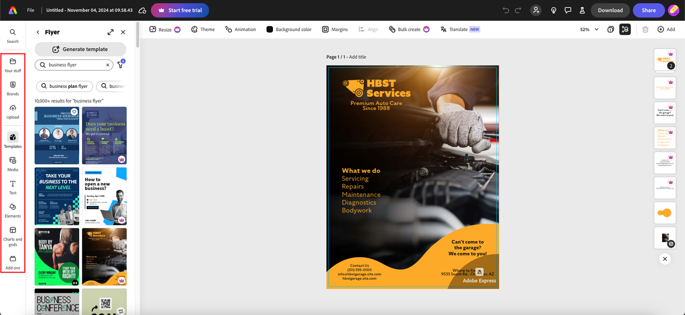Select the business plan flyer suggestion chip
This screenshot has width=685, height=315.
[x=64, y=86]
